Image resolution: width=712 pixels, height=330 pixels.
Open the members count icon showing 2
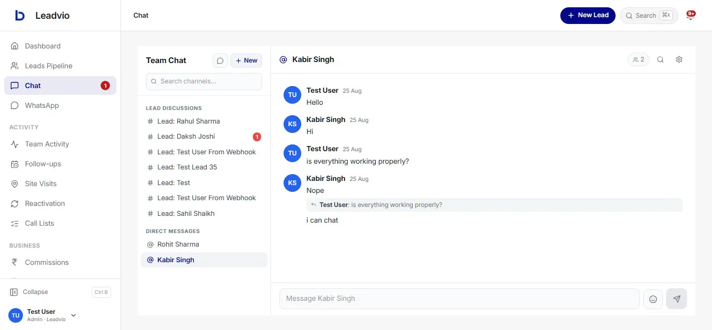(639, 59)
